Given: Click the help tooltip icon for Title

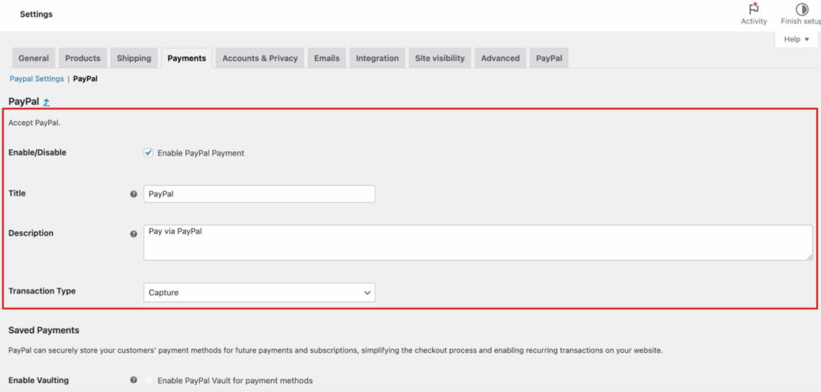Looking at the screenshot, I should (134, 194).
